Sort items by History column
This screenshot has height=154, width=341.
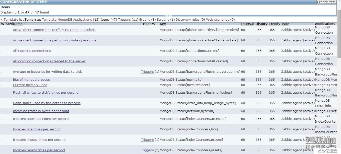tap(261, 24)
